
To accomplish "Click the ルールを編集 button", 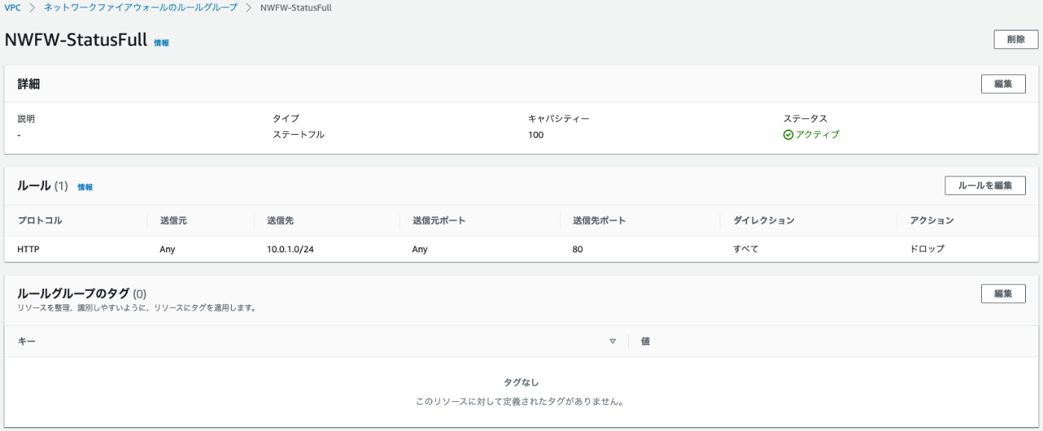I will click(985, 185).
